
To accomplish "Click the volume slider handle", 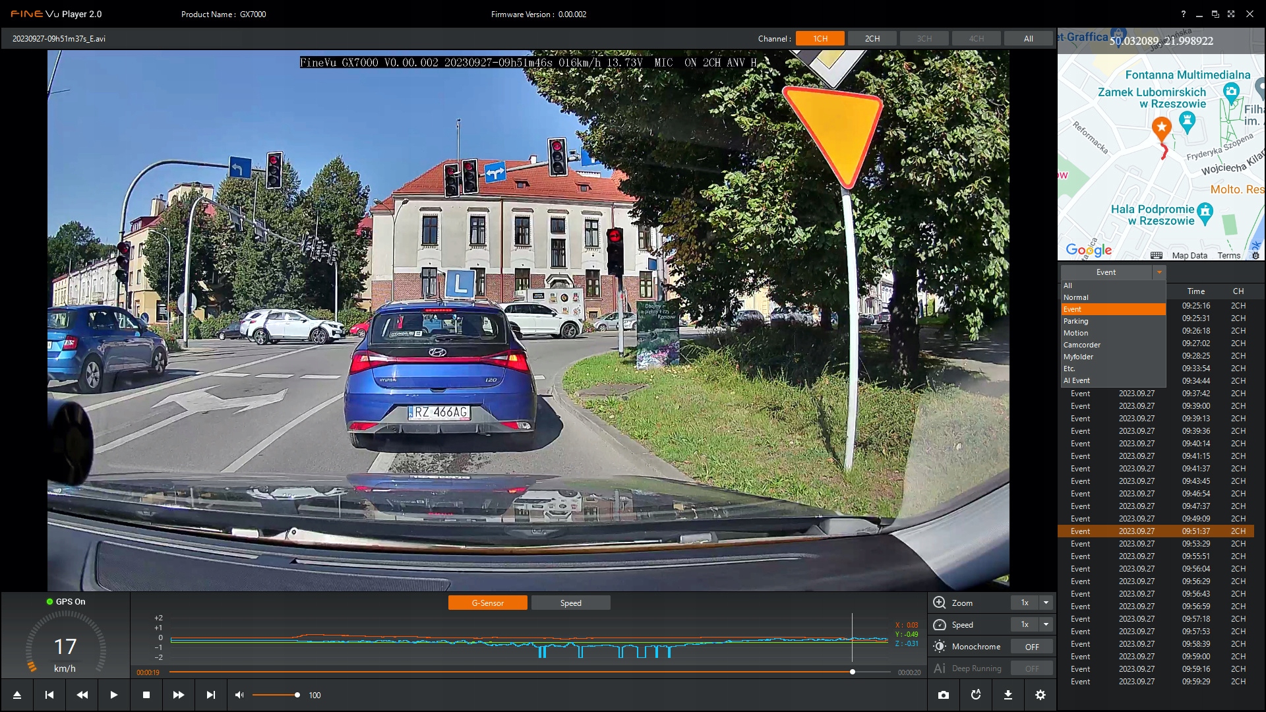I will click(297, 695).
